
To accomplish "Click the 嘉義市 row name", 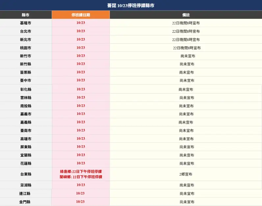I will 26,114.
